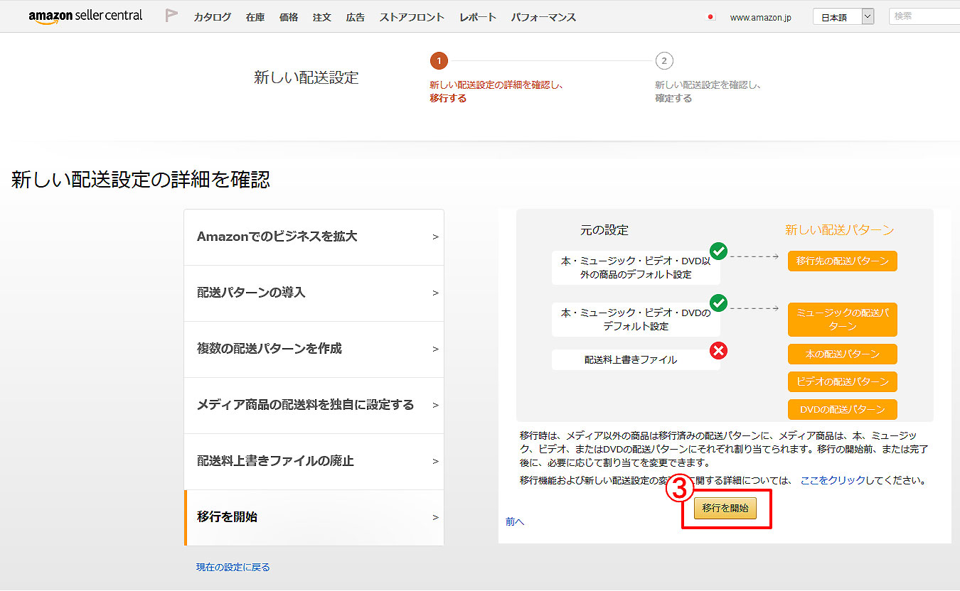Open the パフォーマンス menu

pos(543,17)
